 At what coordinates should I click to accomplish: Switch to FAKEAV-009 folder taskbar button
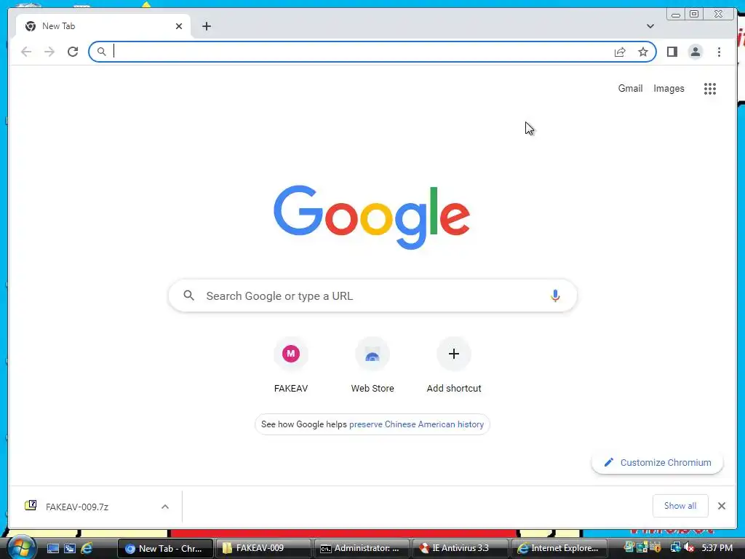[263, 549]
